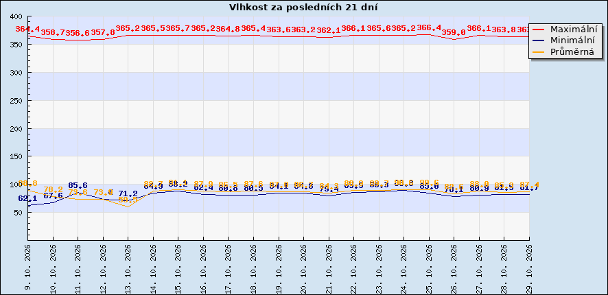This screenshot has width=608, height=295.
Task: Click the x-axis date label '9. 10. 2026'
Action: (x=28, y=268)
